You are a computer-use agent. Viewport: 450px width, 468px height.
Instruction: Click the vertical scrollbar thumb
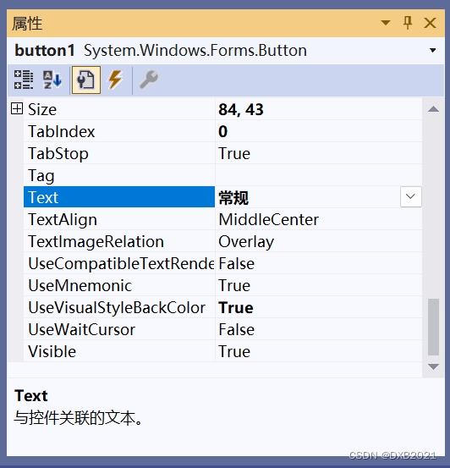pos(433,327)
